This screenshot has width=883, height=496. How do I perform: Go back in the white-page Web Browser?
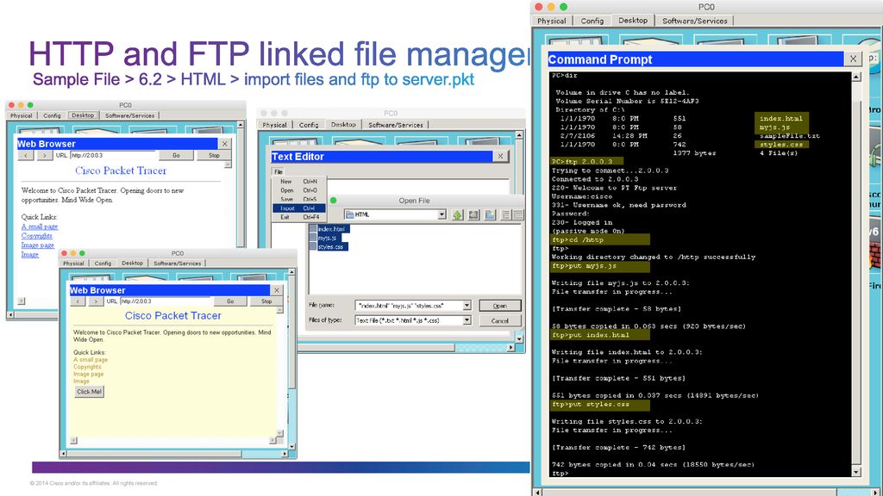(x=26, y=155)
